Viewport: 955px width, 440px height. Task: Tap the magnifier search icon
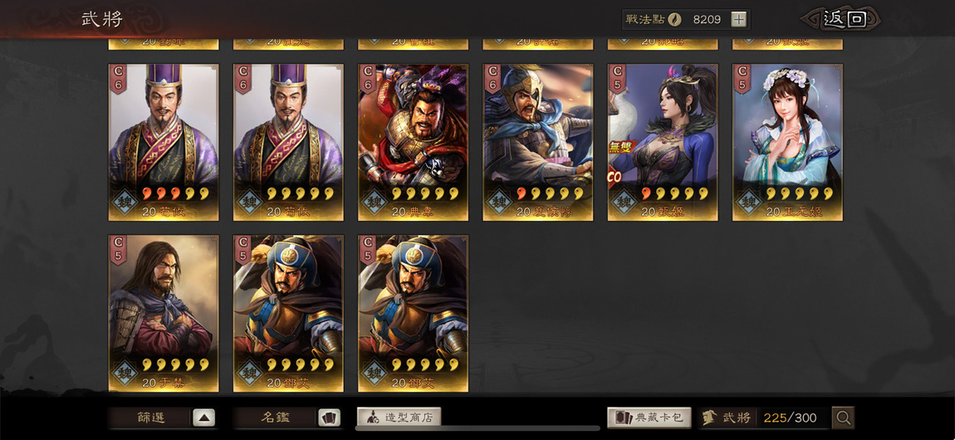pyautogui.click(x=843, y=418)
